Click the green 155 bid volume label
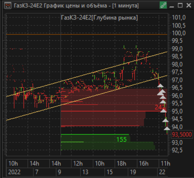The height and width of the screenshot is (178, 194). coord(122,140)
